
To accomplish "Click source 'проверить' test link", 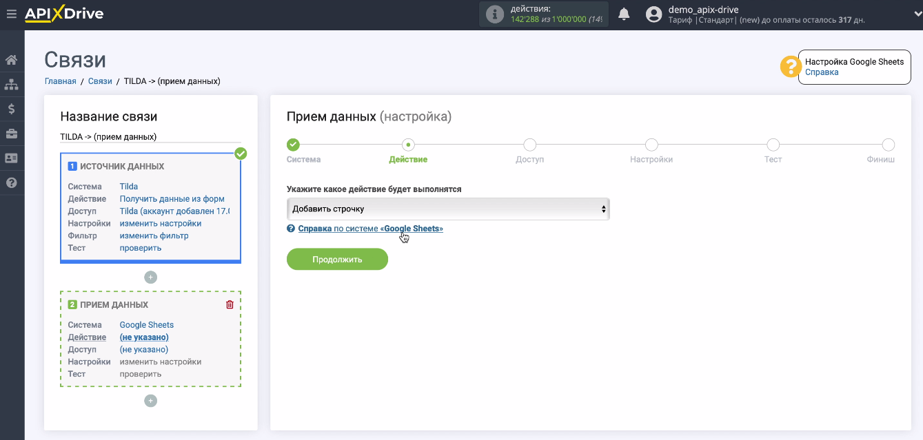I will coord(141,248).
